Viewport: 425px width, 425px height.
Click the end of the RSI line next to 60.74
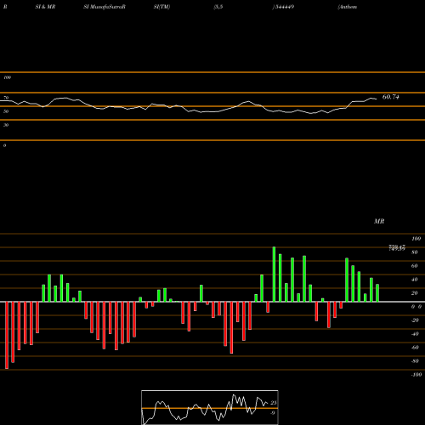pos(376,99)
